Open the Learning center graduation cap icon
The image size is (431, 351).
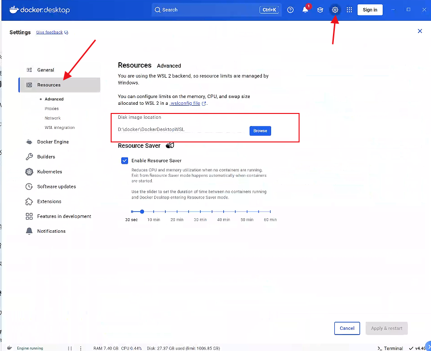320,10
